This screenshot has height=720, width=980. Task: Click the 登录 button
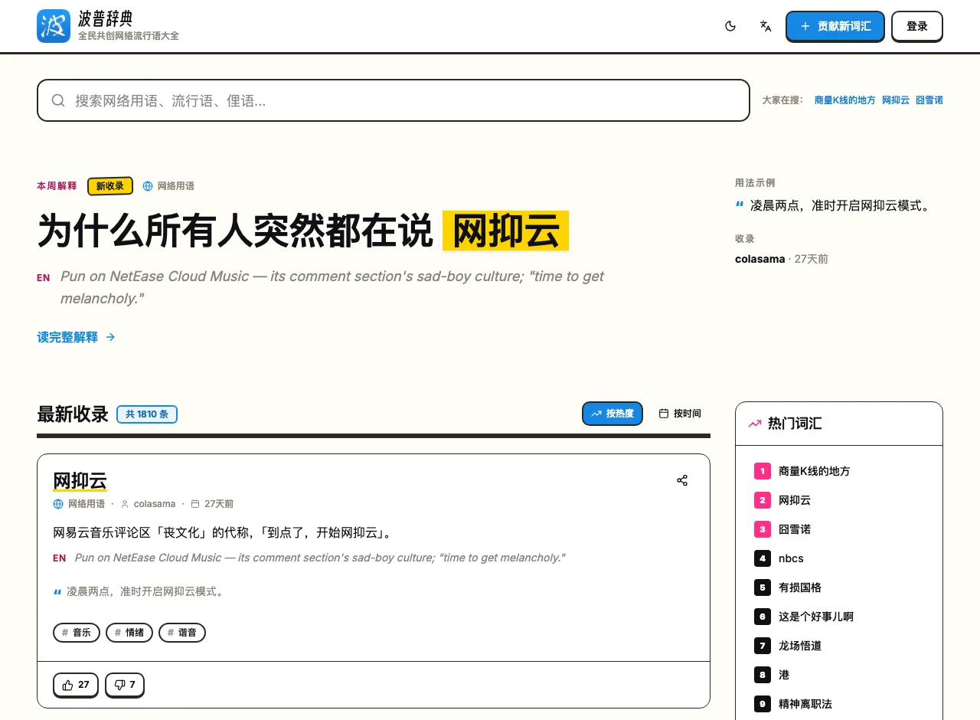pos(917,26)
